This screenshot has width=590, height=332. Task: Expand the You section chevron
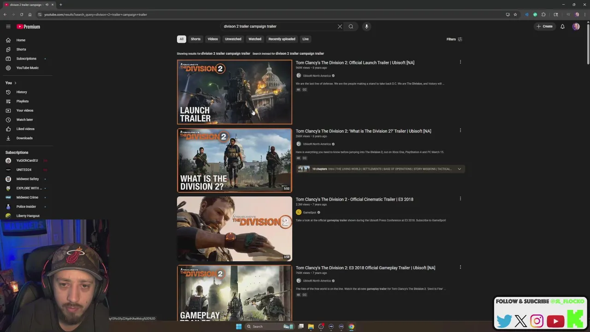coord(15,83)
